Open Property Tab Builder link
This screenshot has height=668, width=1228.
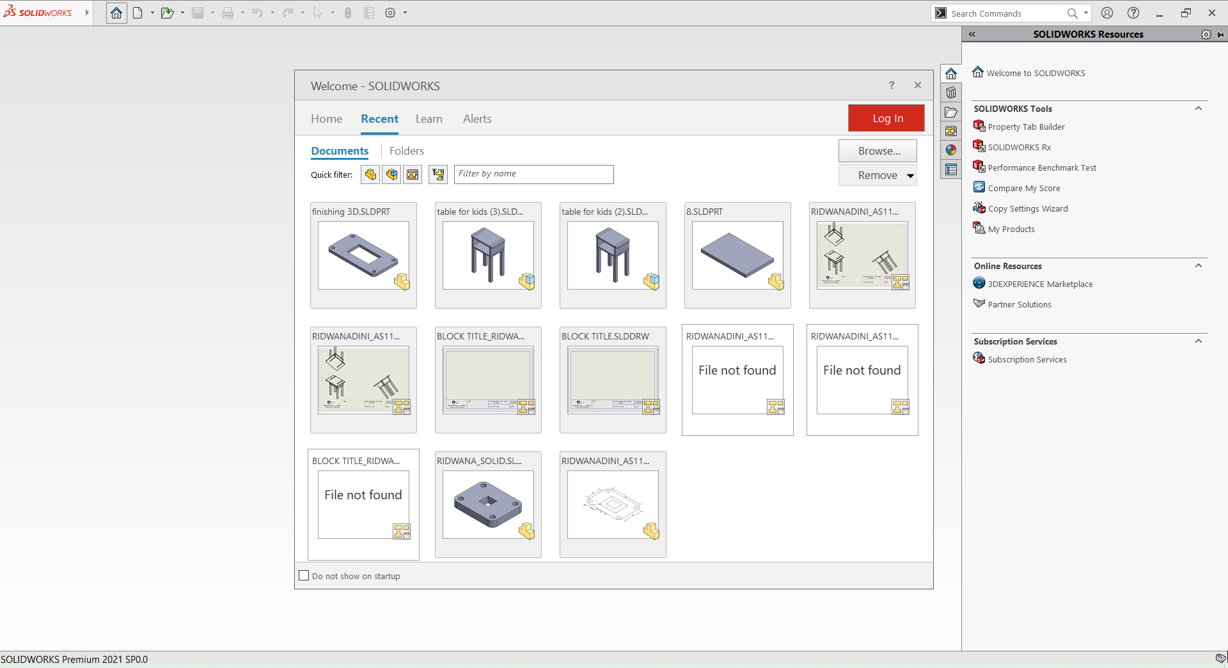tap(1026, 127)
